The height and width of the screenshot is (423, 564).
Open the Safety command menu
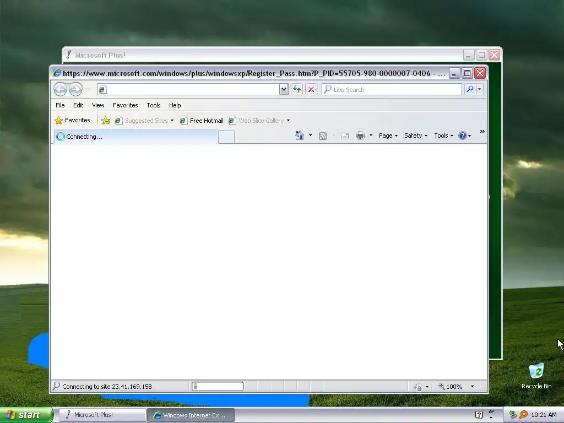415,135
